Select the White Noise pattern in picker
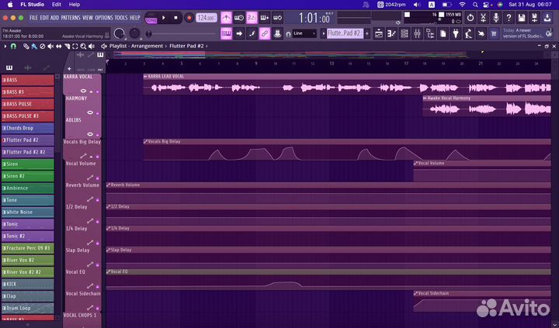The image size is (559, 328). point(28,212)
